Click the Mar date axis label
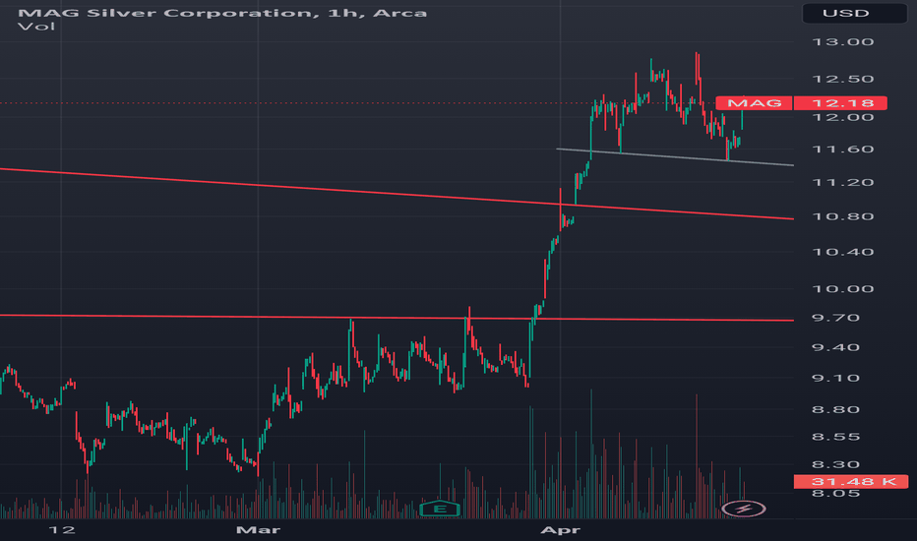 click(x=258, y=530)
